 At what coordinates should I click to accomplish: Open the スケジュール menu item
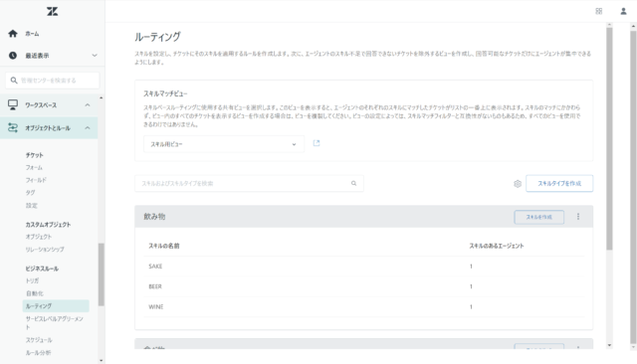click(39, 340)
